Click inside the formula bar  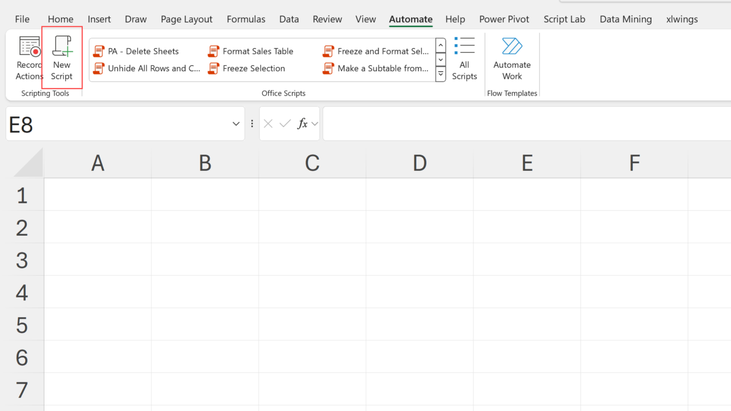pos(525,124)
